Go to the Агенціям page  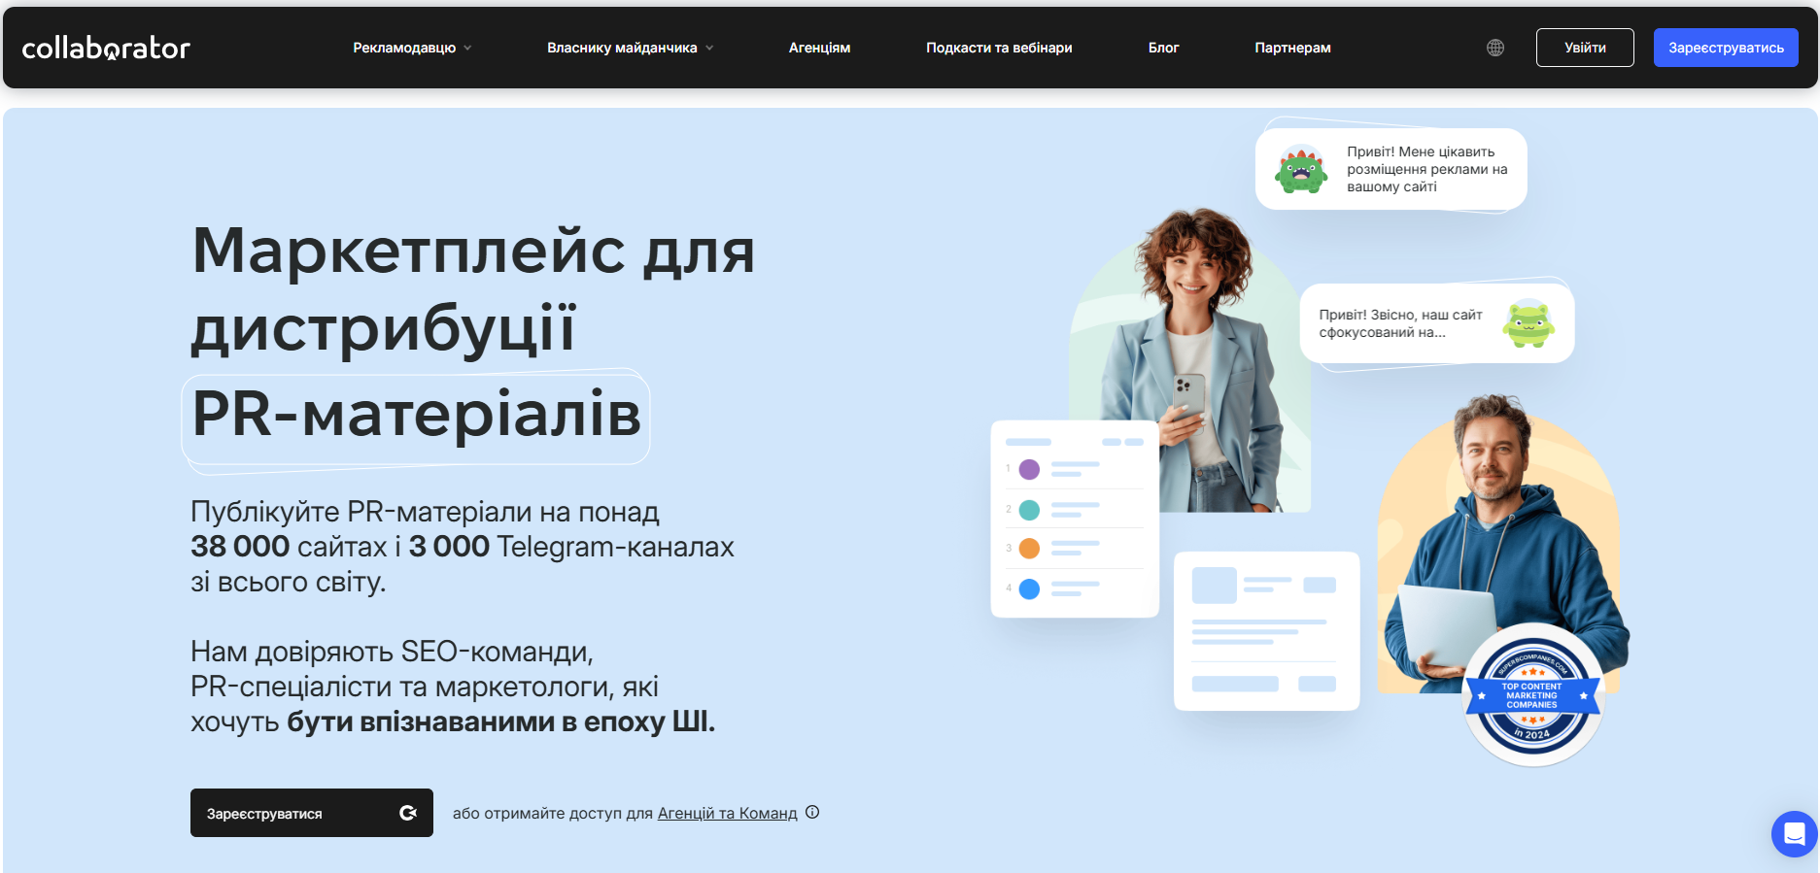819,48
